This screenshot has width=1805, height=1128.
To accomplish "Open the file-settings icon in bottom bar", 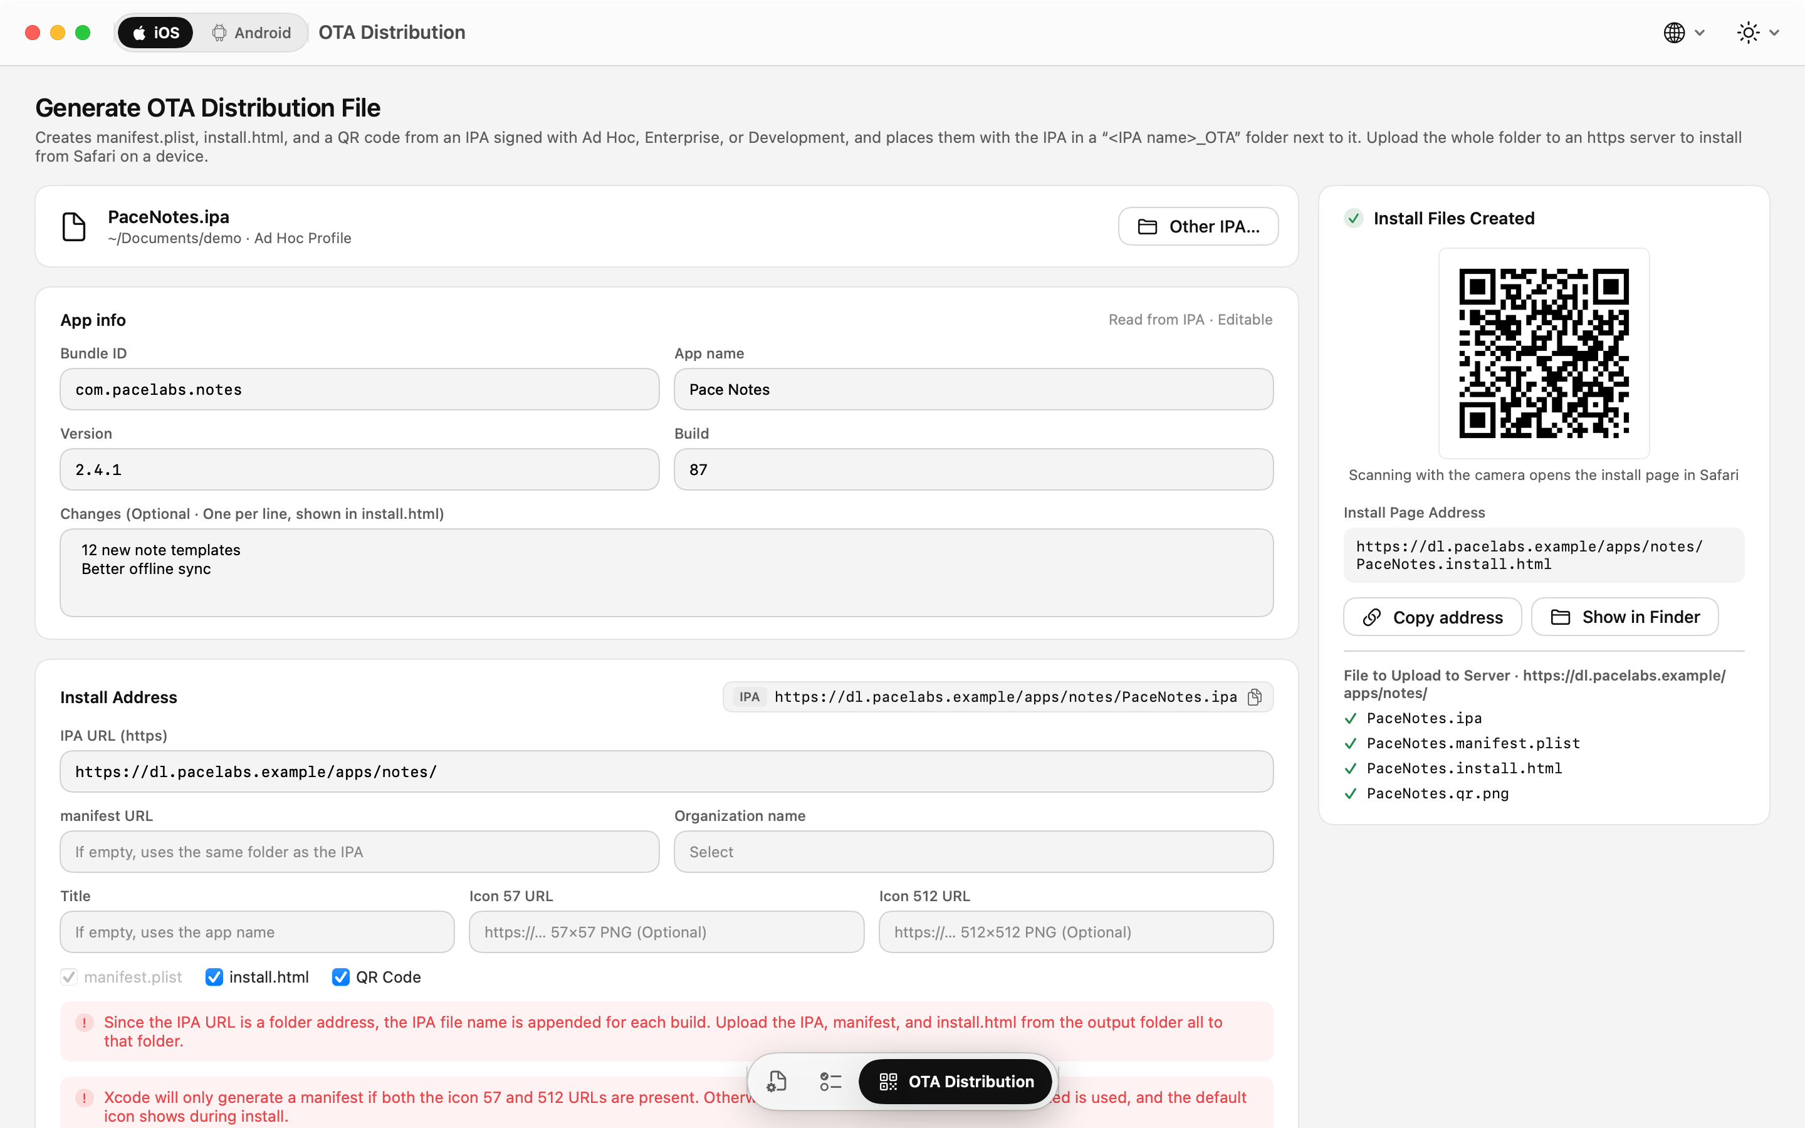I will point(777,1082).
